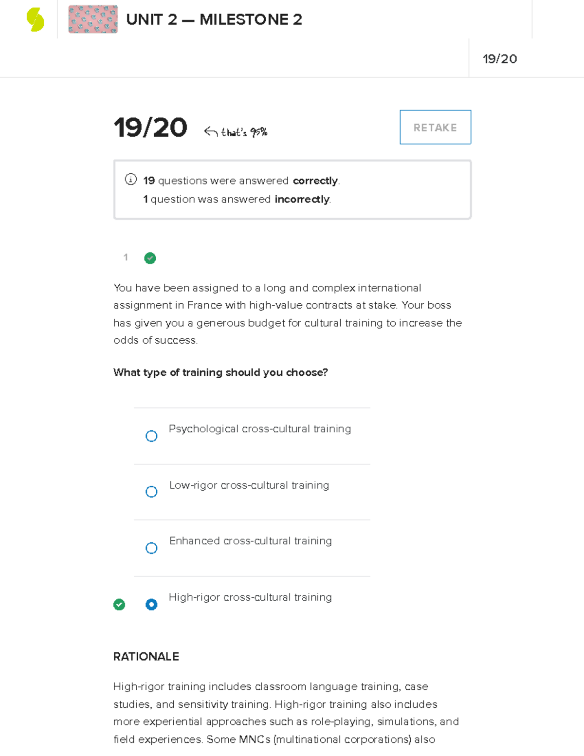The height and width of the screenshot is (756, 584).
Task: Click the Unit 2 — Milestone 2 title
Action: [x=214, y=19]
